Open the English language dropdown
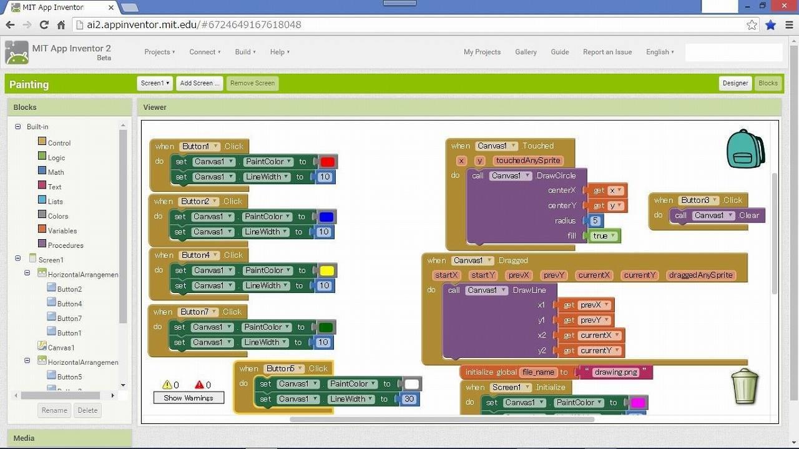 pyautogui.click(x=660, y=52)
